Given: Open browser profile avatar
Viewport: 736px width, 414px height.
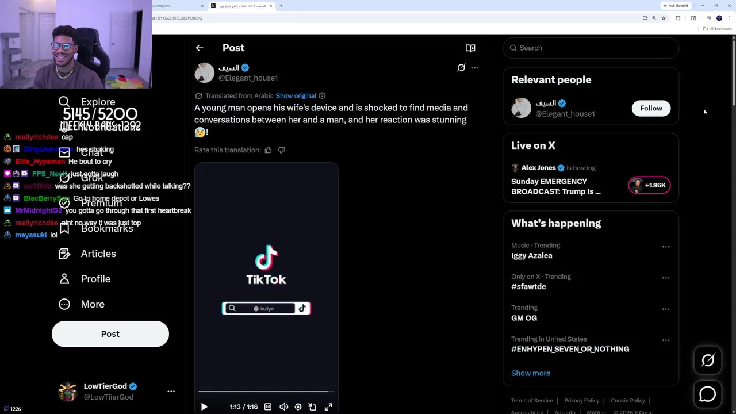Looking at the screenshot, I should tap(719, 18).
